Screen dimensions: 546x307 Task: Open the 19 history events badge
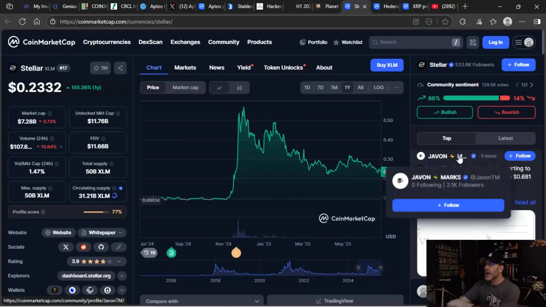point(150,253)
